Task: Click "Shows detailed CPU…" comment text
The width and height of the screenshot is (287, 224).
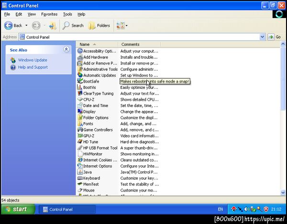Action: (139, 99)
